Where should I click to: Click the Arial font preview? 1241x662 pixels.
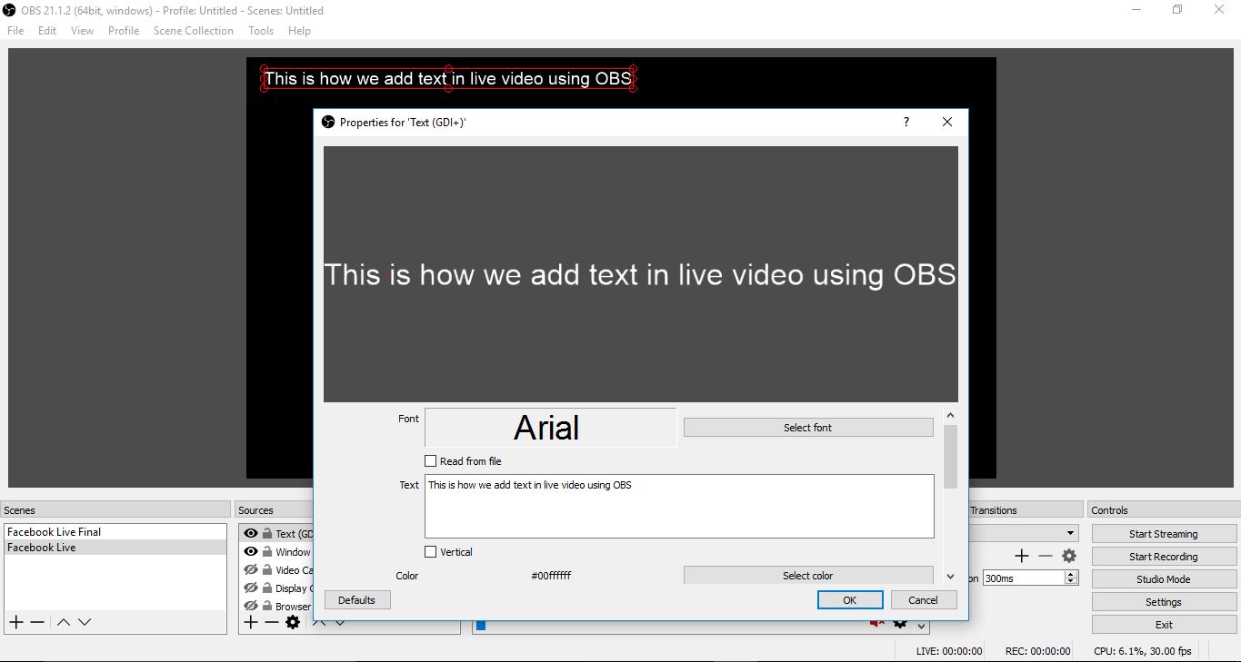pyautogui.click(x=551, y=428)
